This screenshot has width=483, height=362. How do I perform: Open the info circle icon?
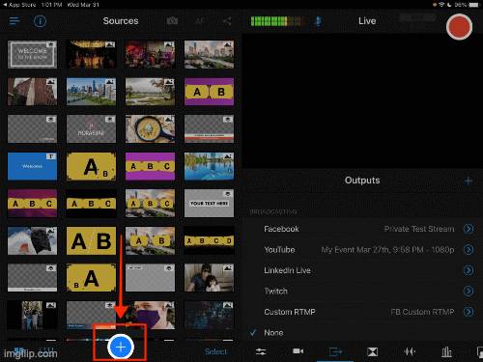point(40,21)
